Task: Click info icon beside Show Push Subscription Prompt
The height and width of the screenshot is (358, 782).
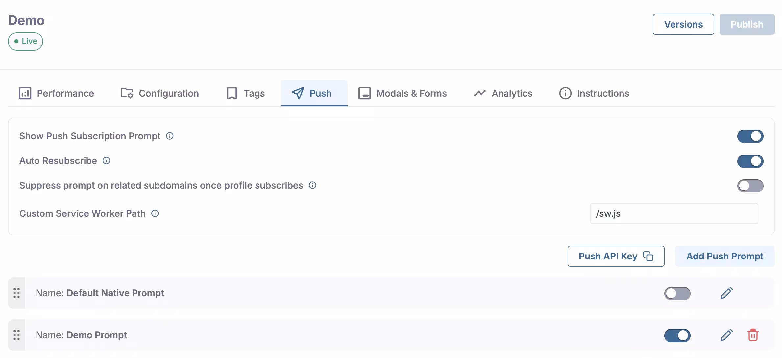Action: [170, 136]
